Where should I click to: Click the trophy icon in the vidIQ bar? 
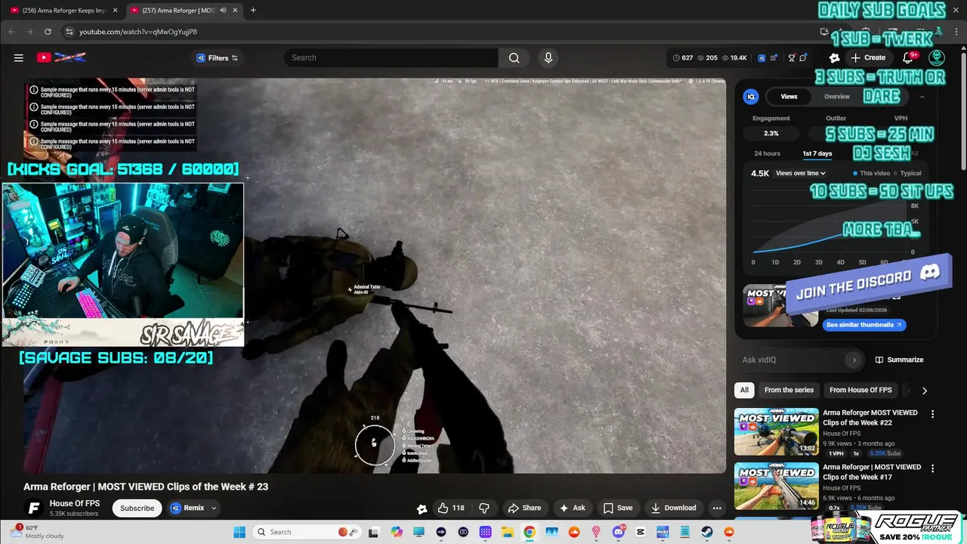point(791,57)
